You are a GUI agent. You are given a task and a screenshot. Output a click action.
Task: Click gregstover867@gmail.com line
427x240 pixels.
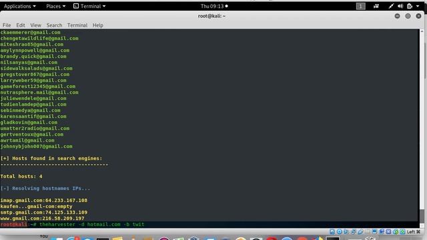click(35, 74)
